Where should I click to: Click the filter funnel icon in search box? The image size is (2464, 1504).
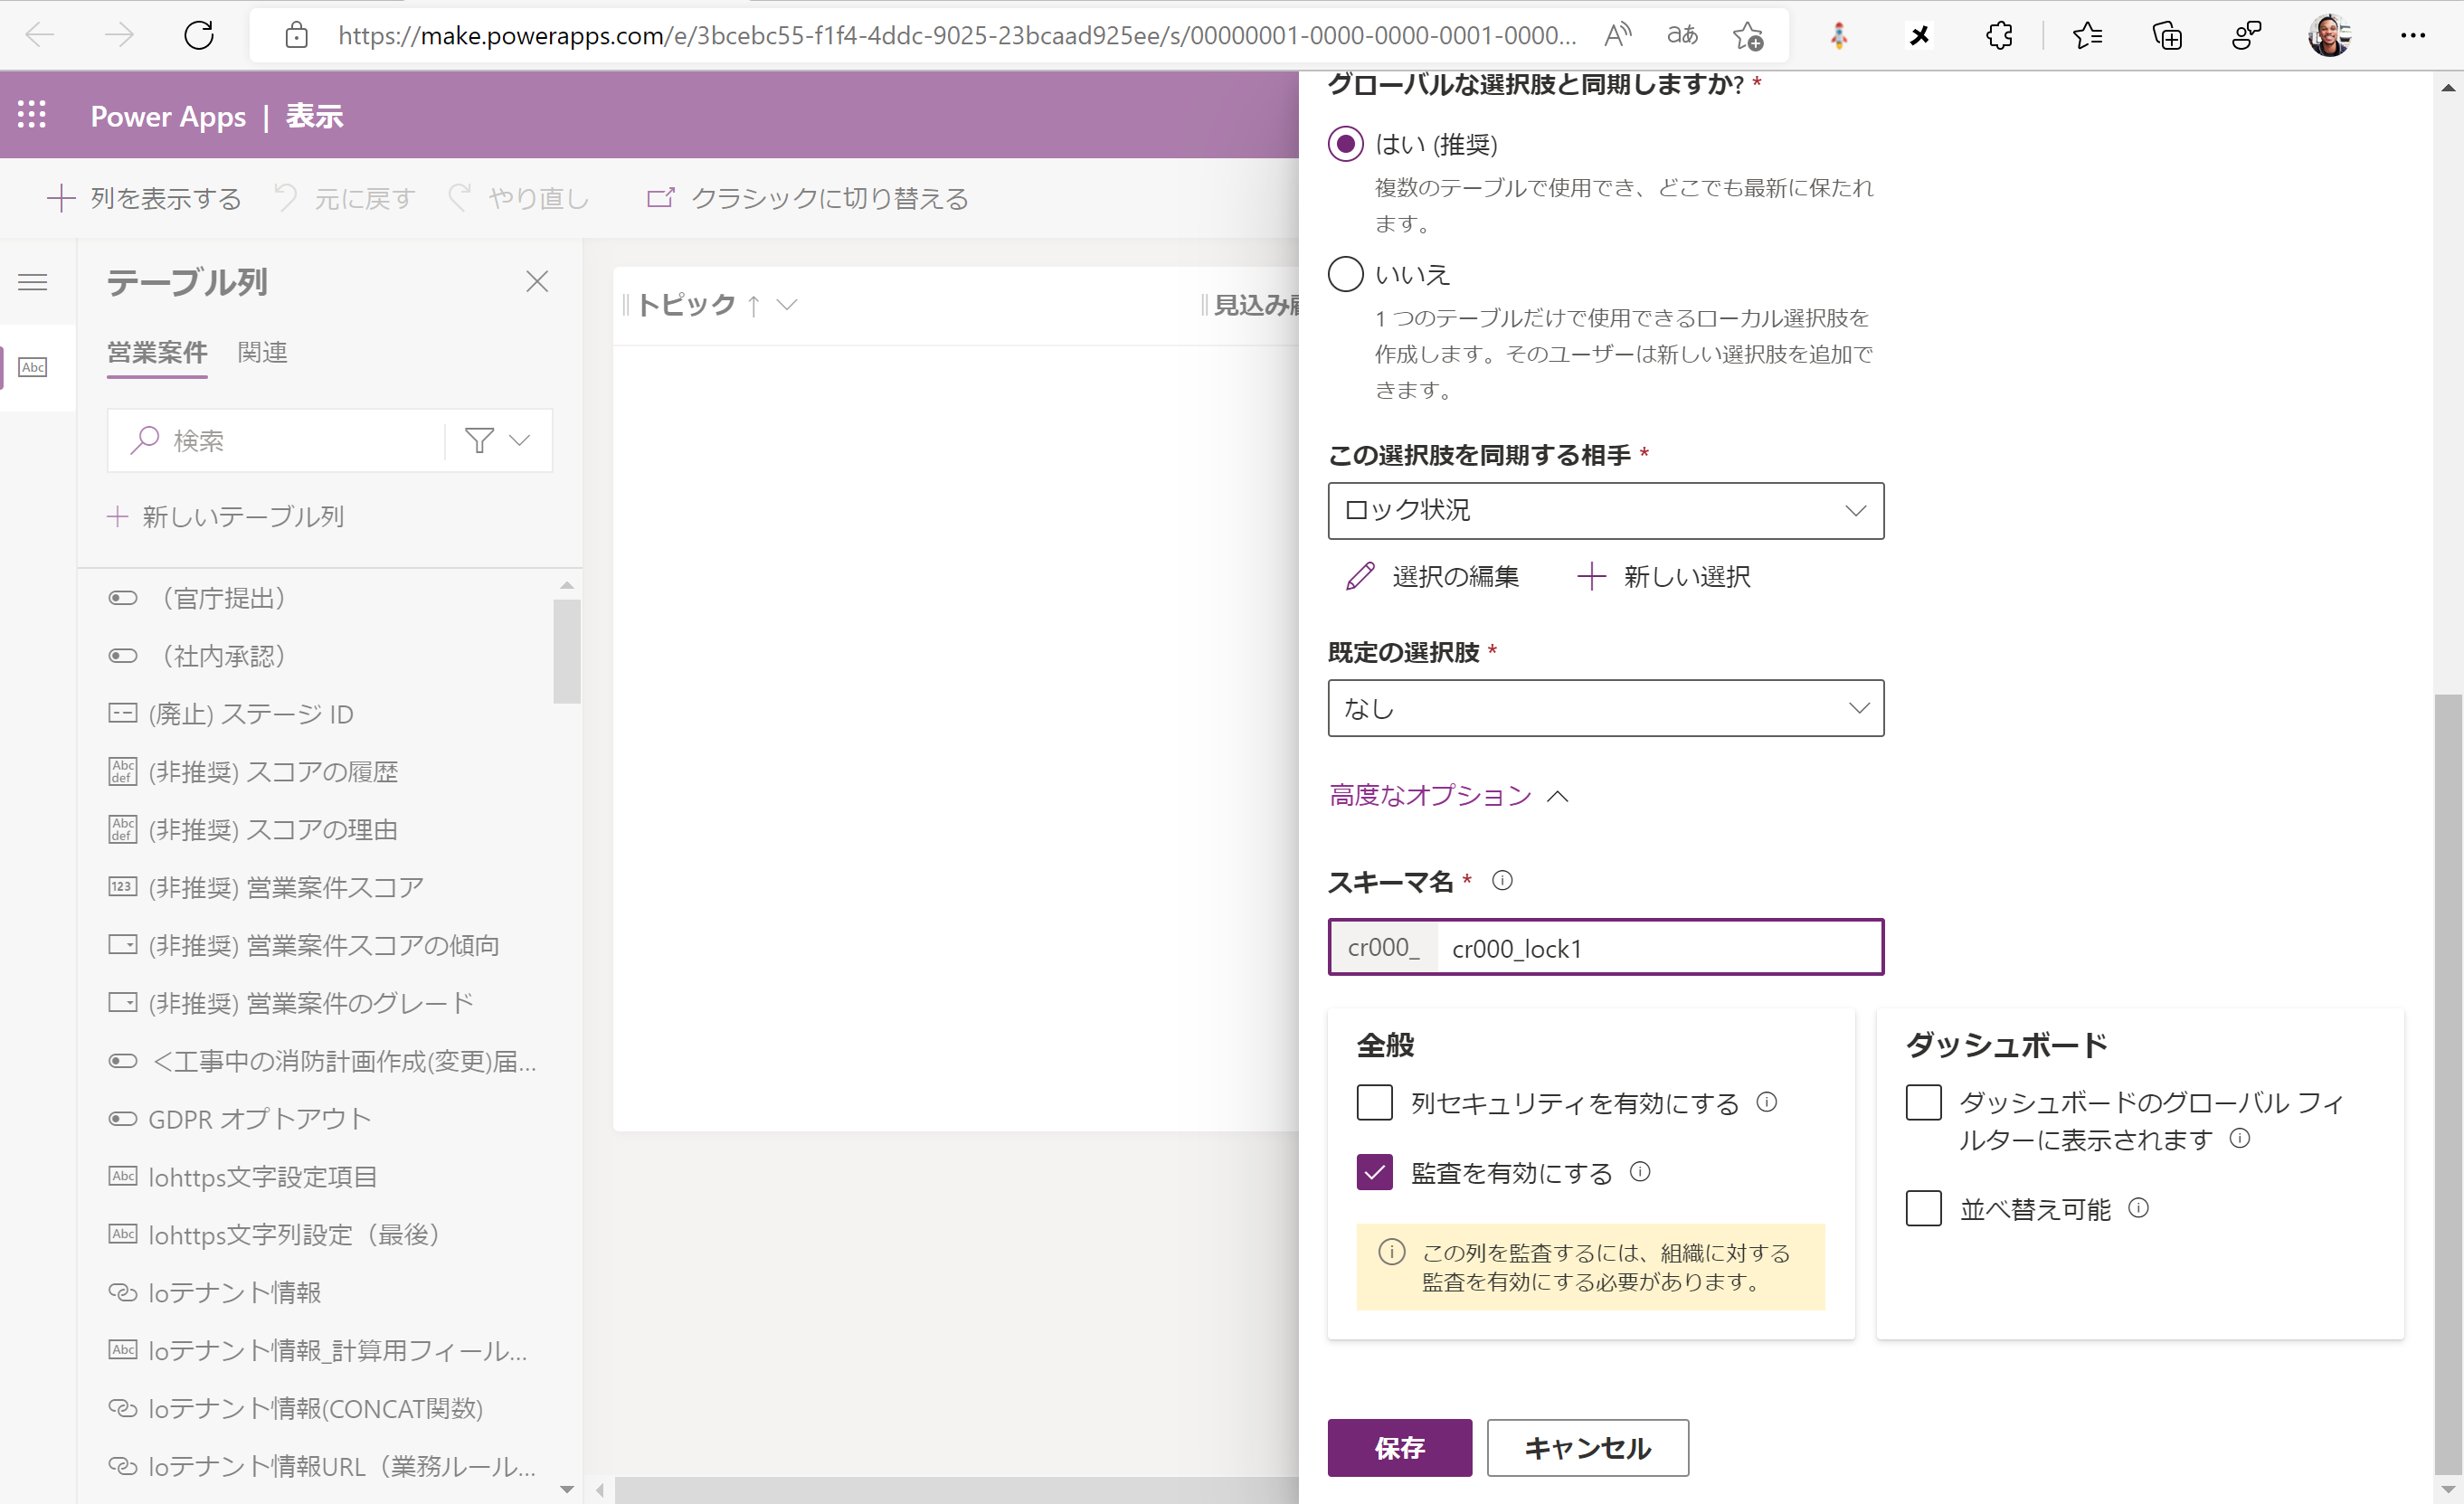[x=480, y=440]
